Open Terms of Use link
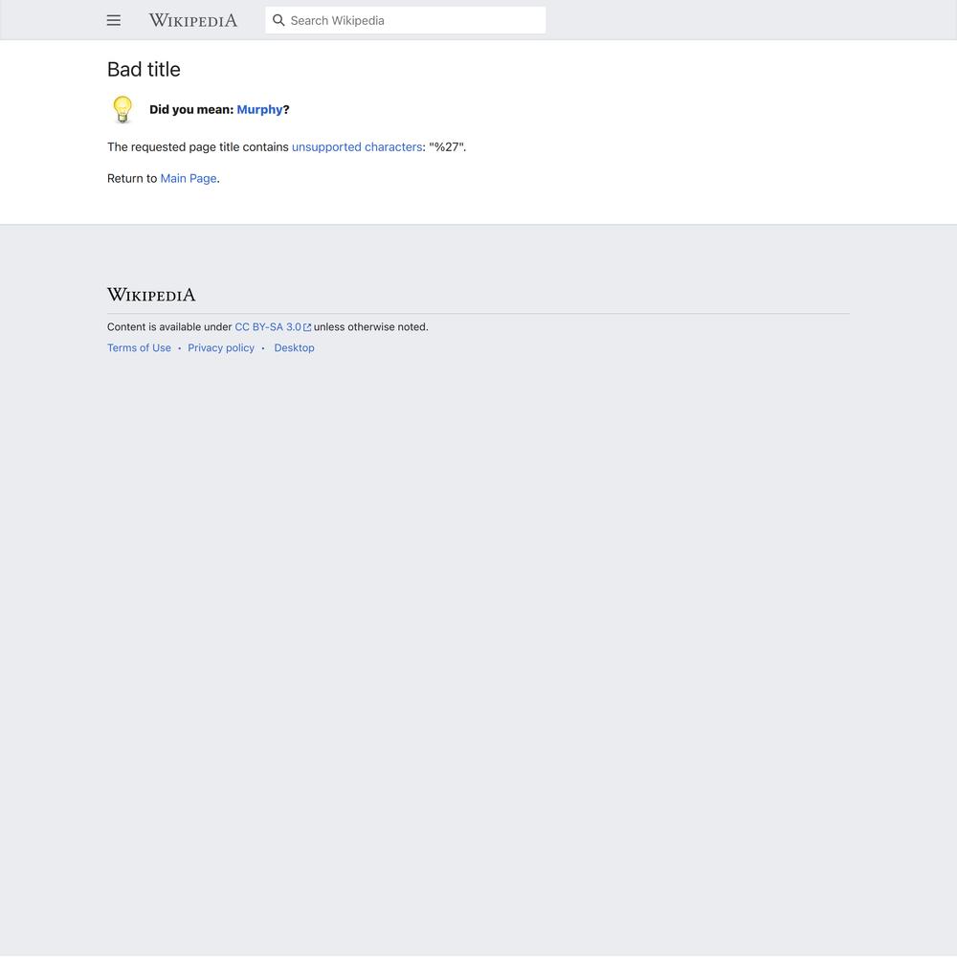 tap(139, 348)
